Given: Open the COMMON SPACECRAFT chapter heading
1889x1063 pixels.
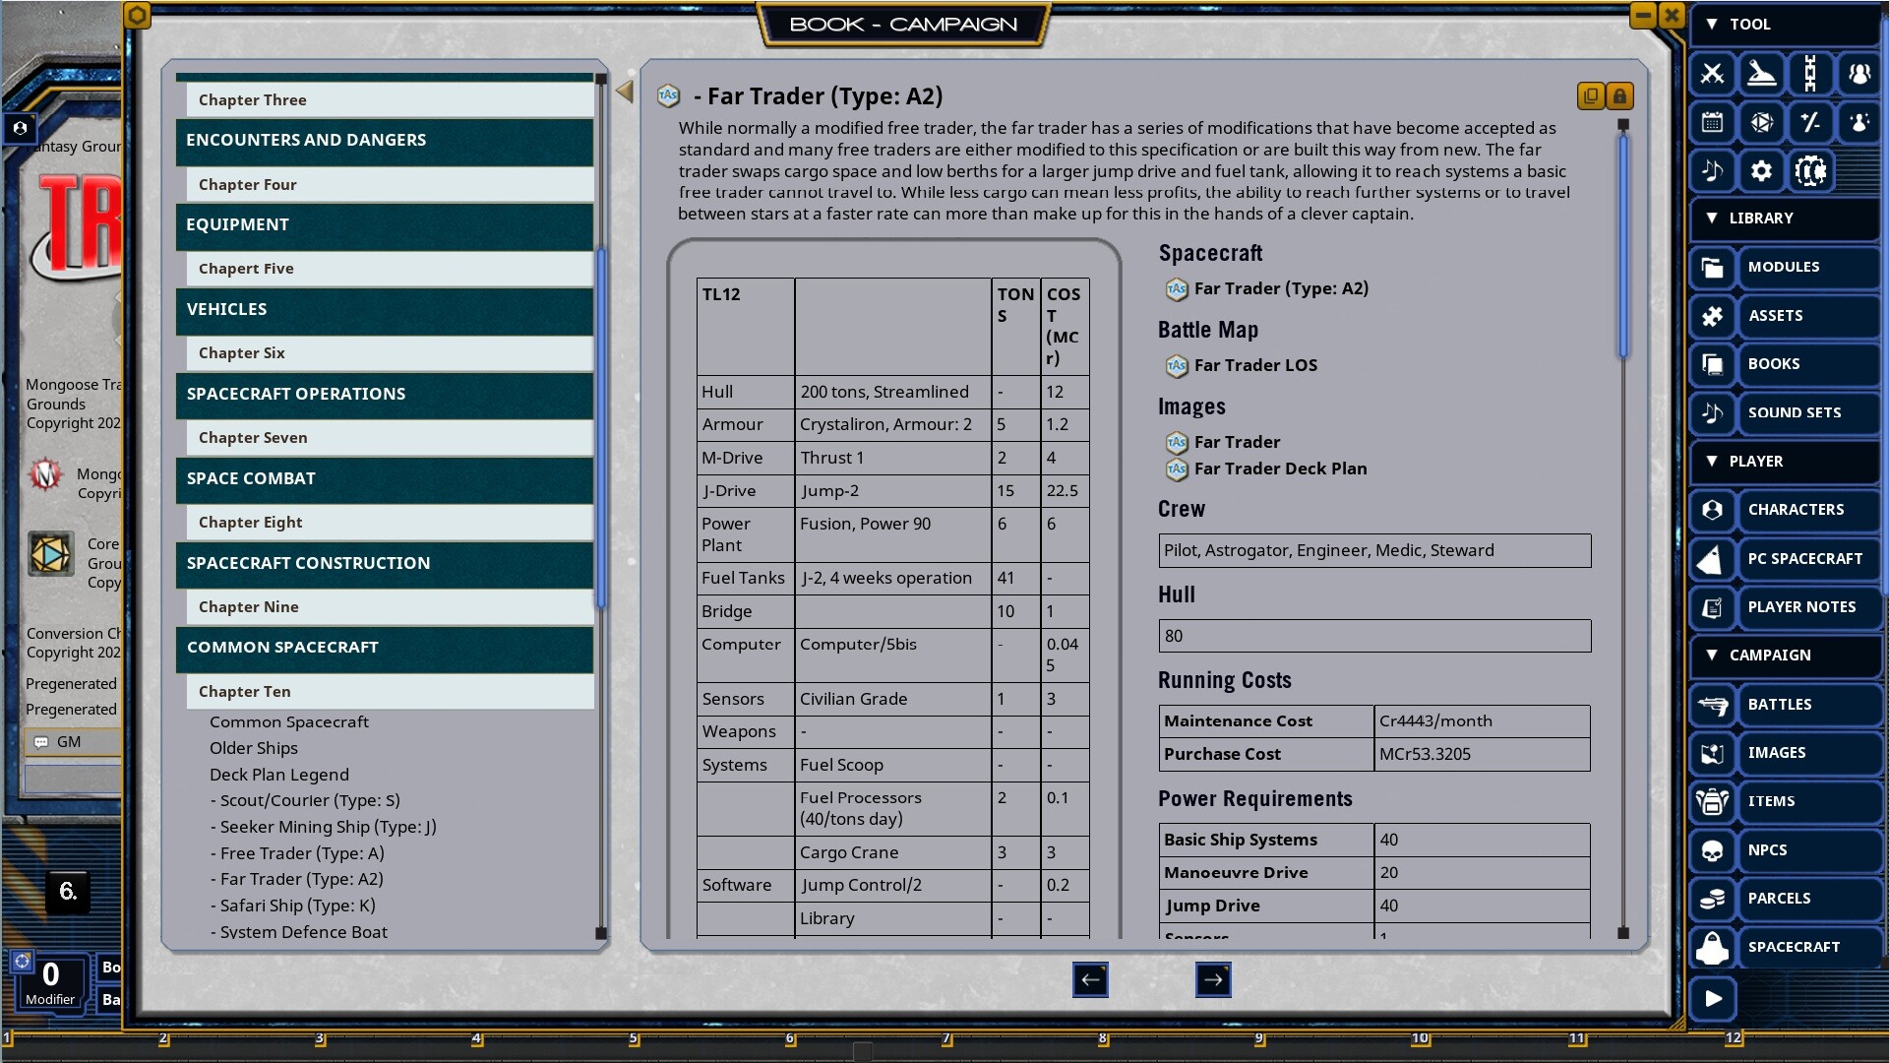Looking at the screenshot, I should 384,647.
